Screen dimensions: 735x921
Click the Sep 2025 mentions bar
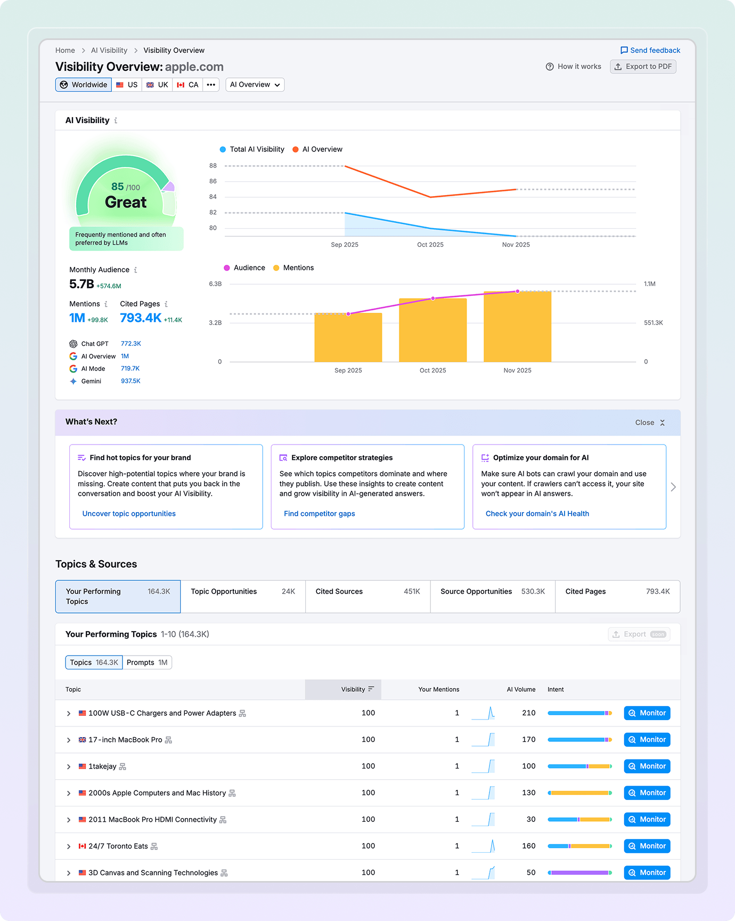coord(348,337)
